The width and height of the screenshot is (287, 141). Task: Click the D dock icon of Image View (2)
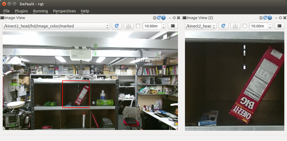coord(261,18)
